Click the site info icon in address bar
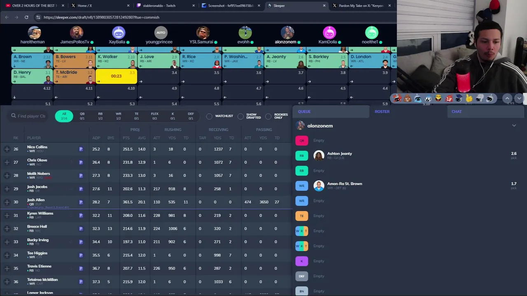This screenshot has width=527, height=296. pyautogui.click(x=38, y=17)
